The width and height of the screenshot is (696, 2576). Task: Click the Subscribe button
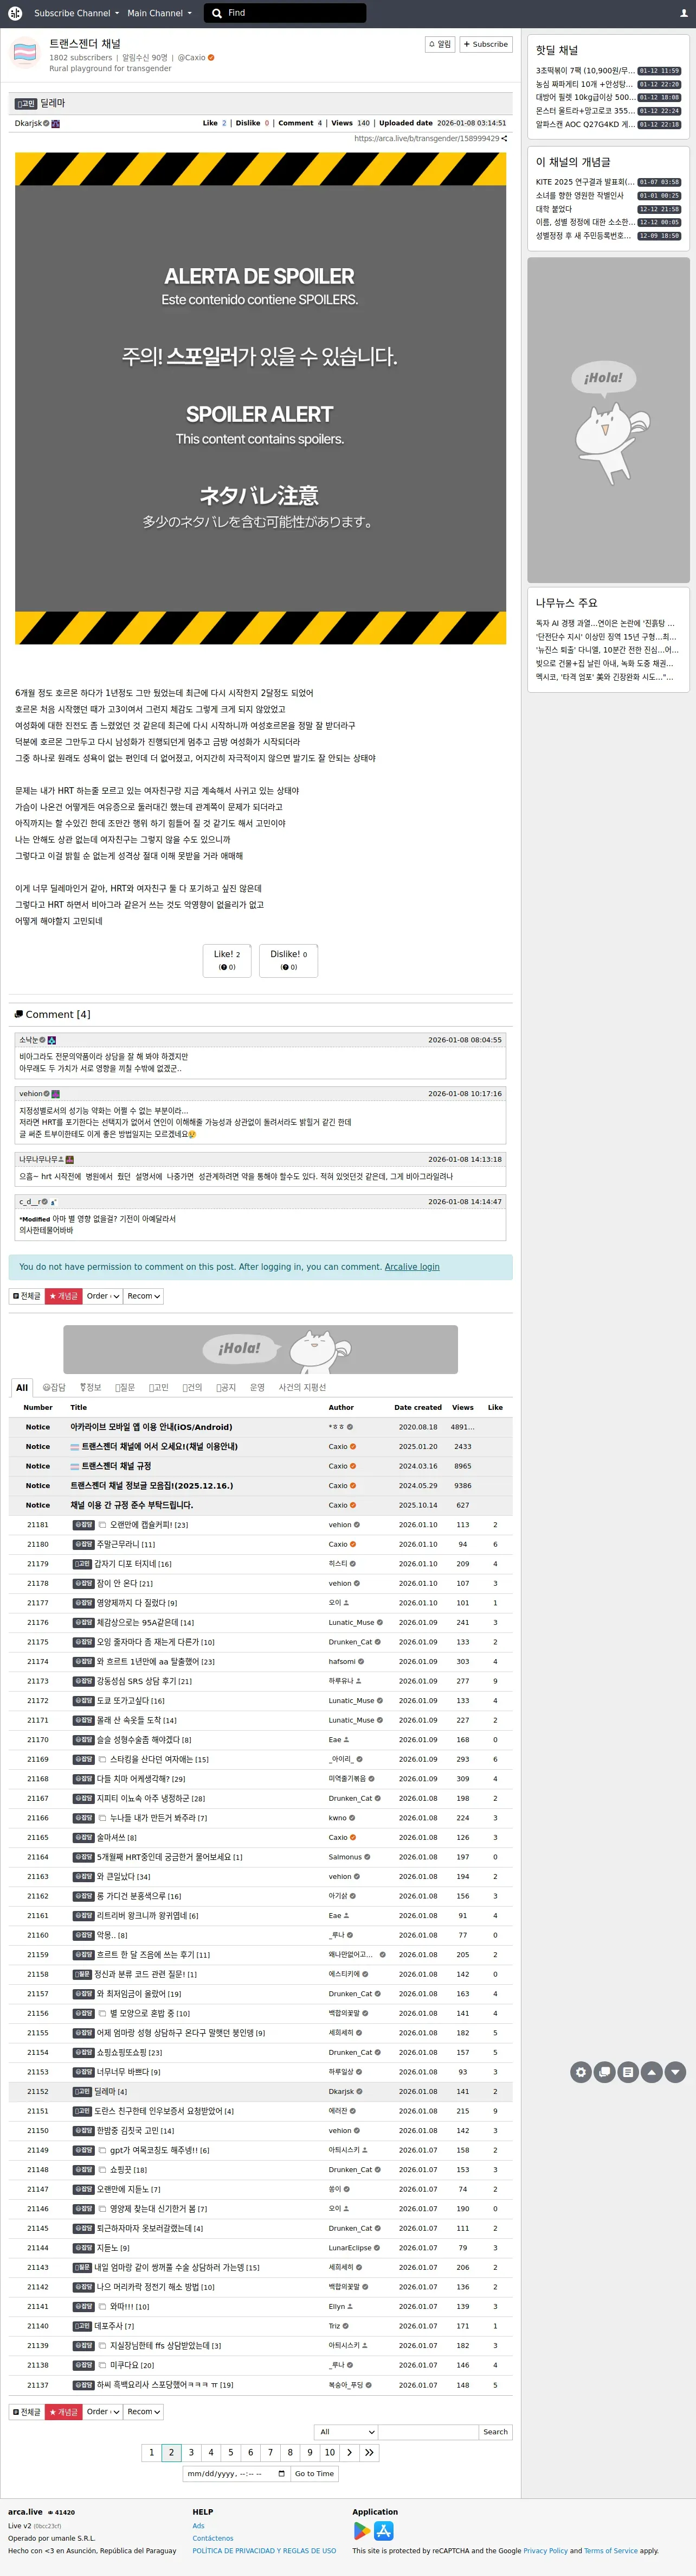point(486,44)
